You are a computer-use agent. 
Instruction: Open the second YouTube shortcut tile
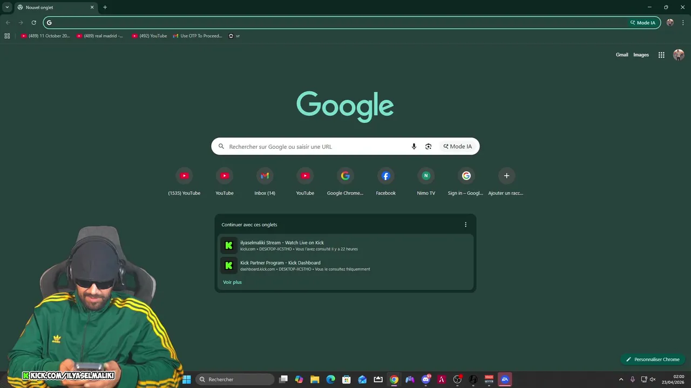coord(225,182)
